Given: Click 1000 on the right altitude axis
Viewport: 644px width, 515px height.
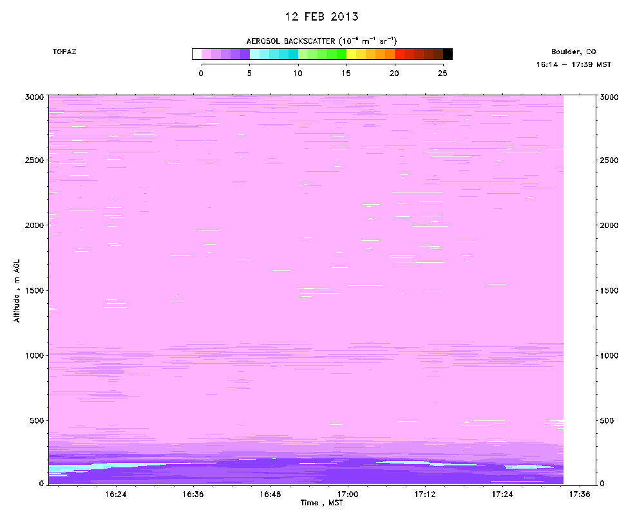Looking at the screenshot, I should click(609, 355).
